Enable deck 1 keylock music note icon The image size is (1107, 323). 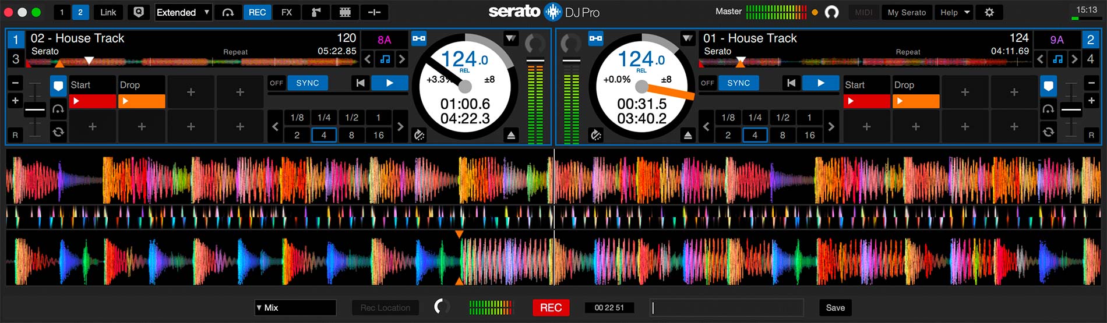[x=385, y=59]
